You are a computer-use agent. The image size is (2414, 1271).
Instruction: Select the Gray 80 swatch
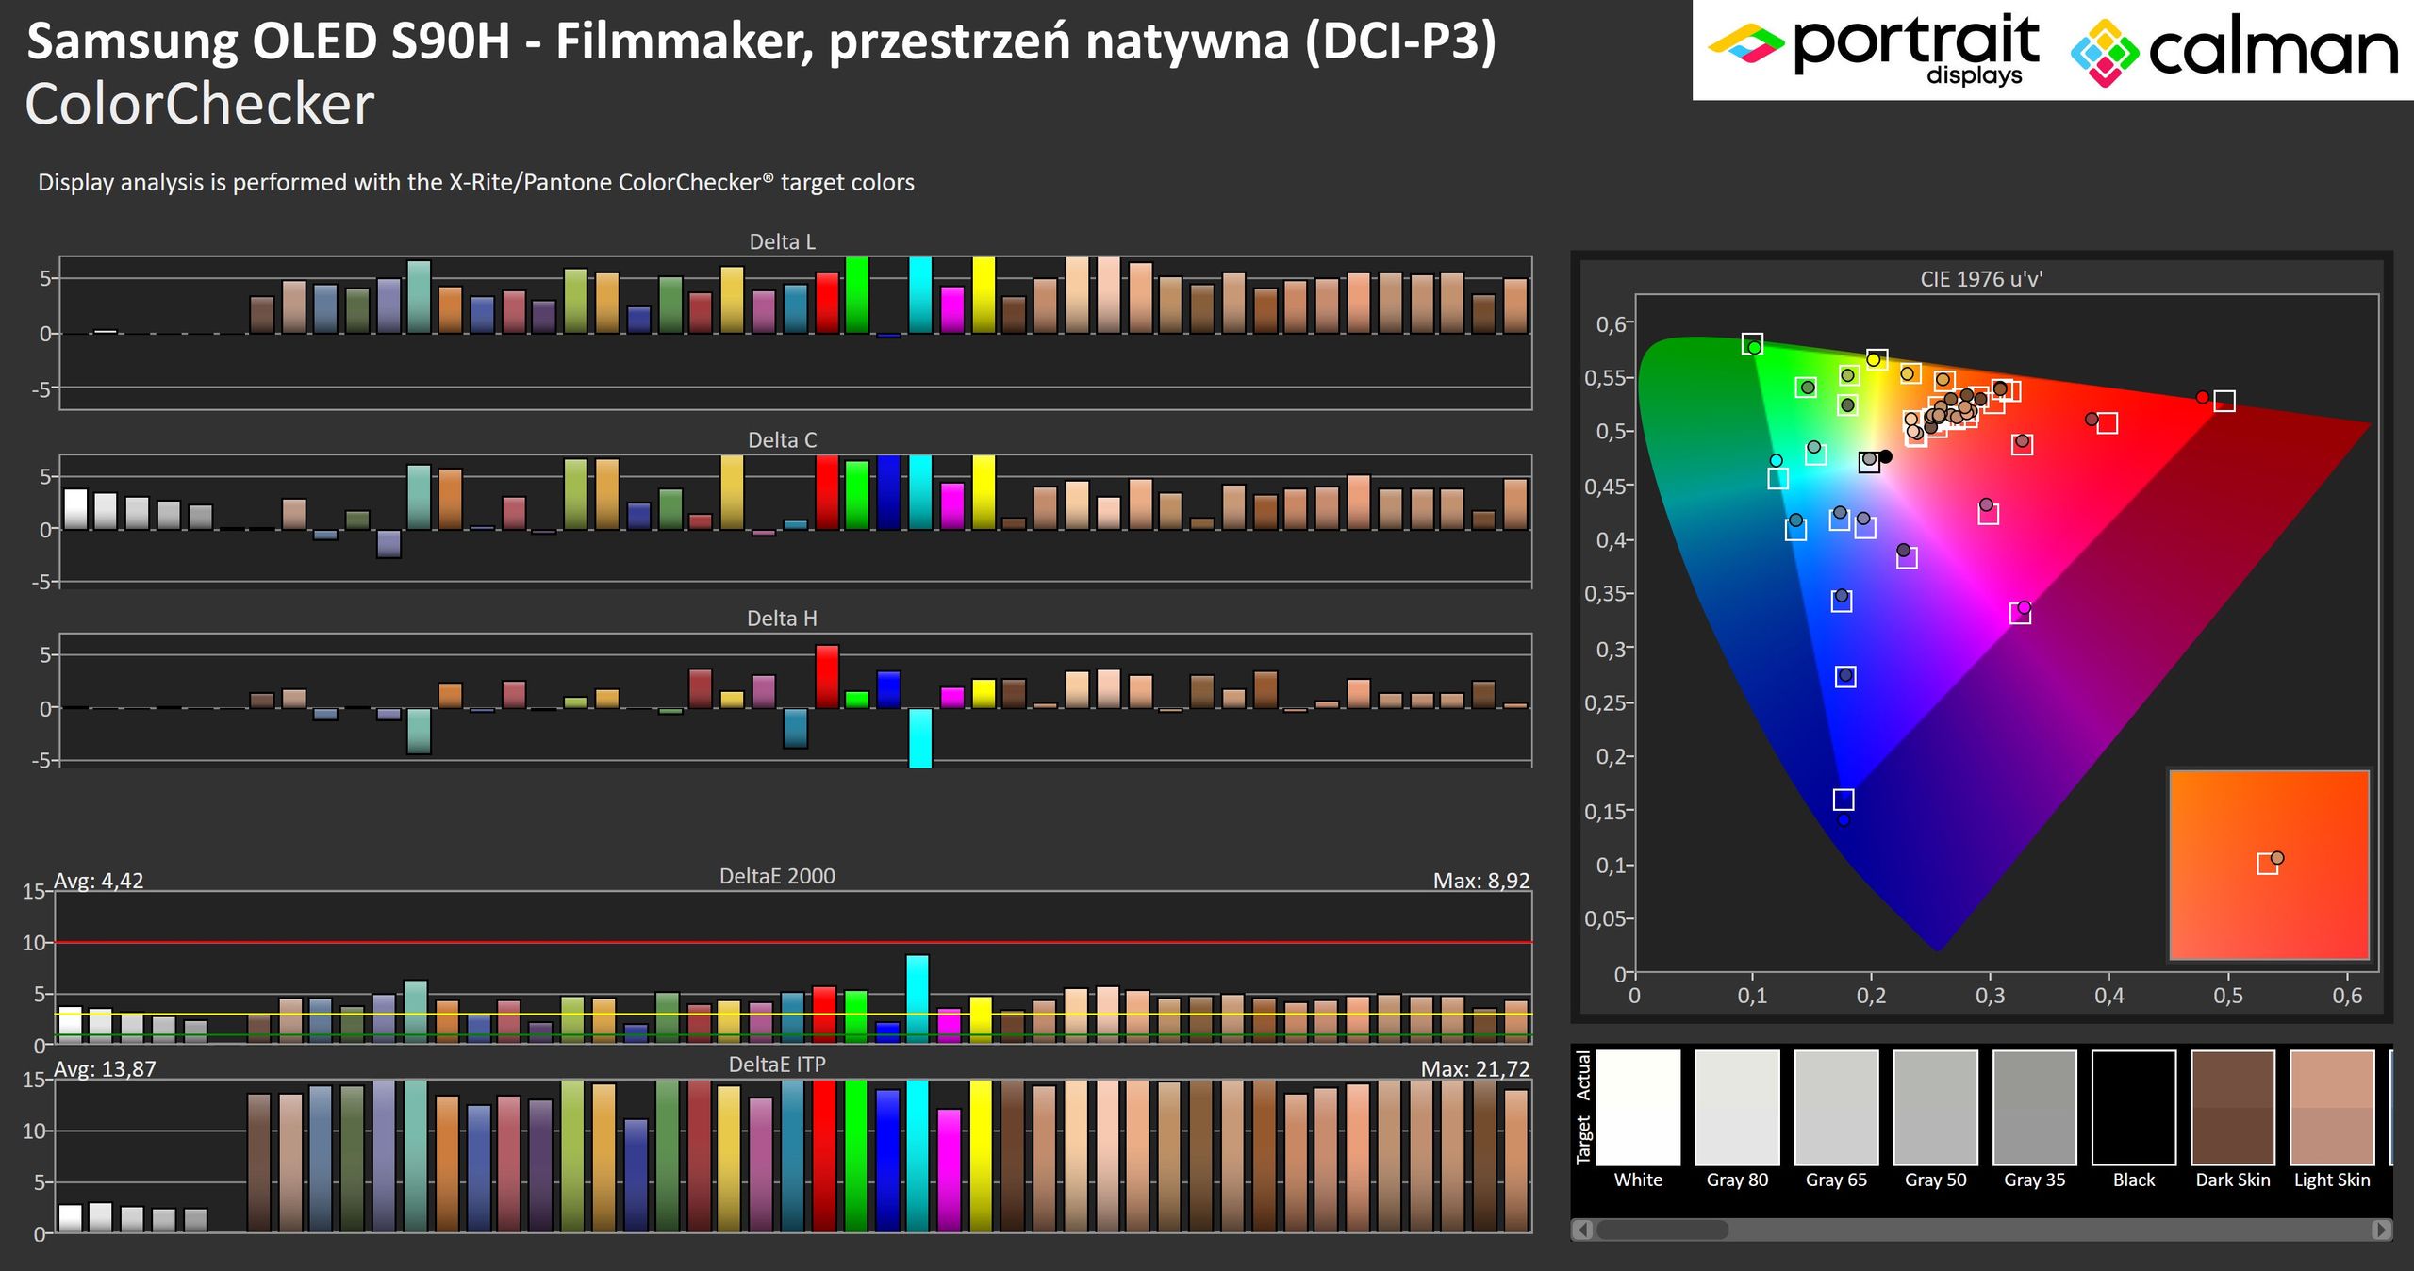1737,1107
